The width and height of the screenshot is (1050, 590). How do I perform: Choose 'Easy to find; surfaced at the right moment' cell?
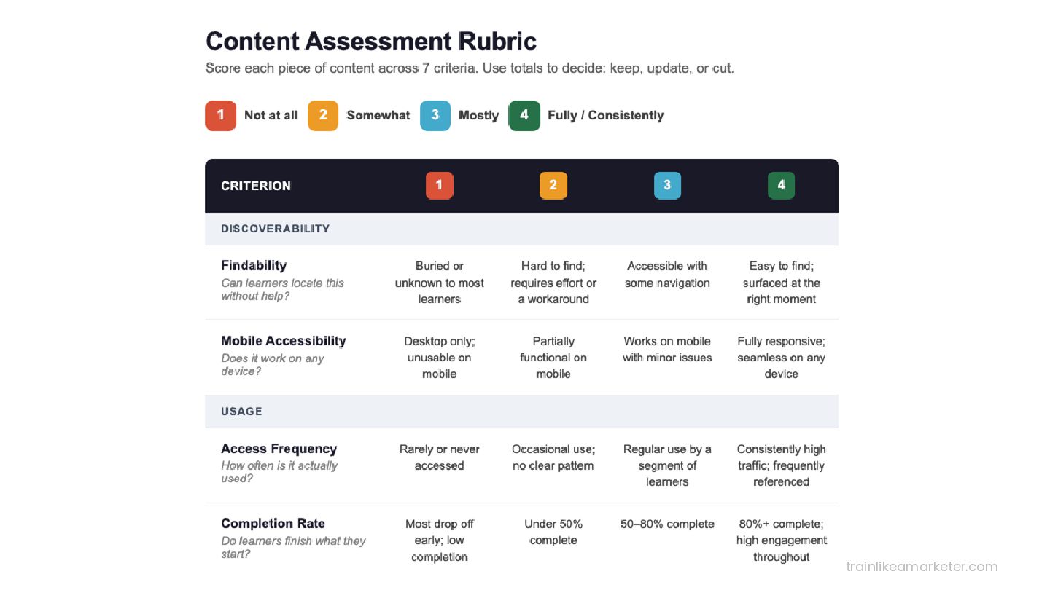tap(782, 283)
